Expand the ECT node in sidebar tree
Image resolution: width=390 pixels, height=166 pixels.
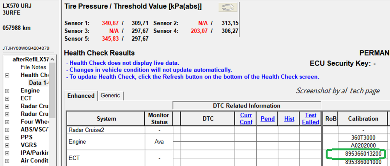[7, 98]
